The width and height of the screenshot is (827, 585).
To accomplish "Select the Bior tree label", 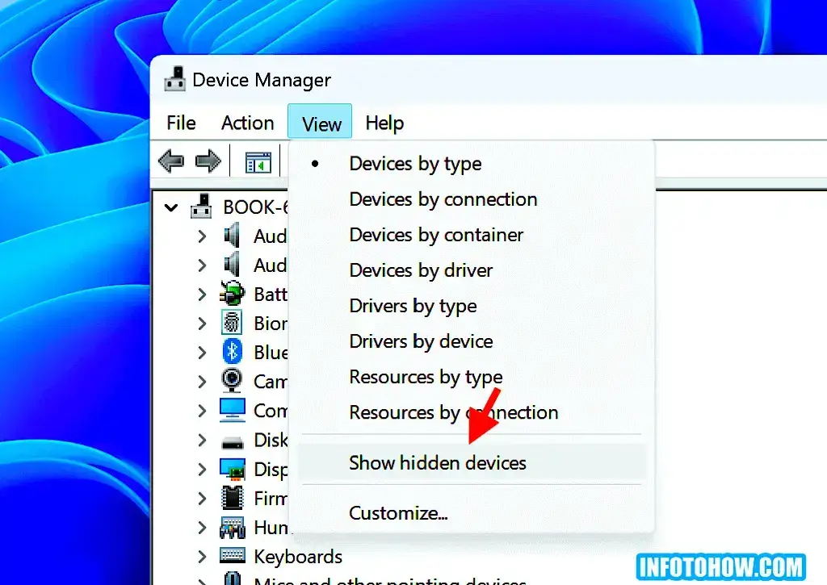I will pos(271,323).
